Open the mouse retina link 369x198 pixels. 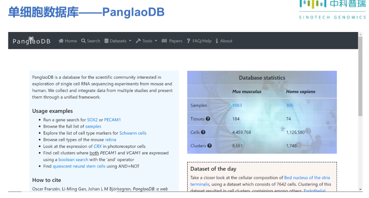(111, 140)
